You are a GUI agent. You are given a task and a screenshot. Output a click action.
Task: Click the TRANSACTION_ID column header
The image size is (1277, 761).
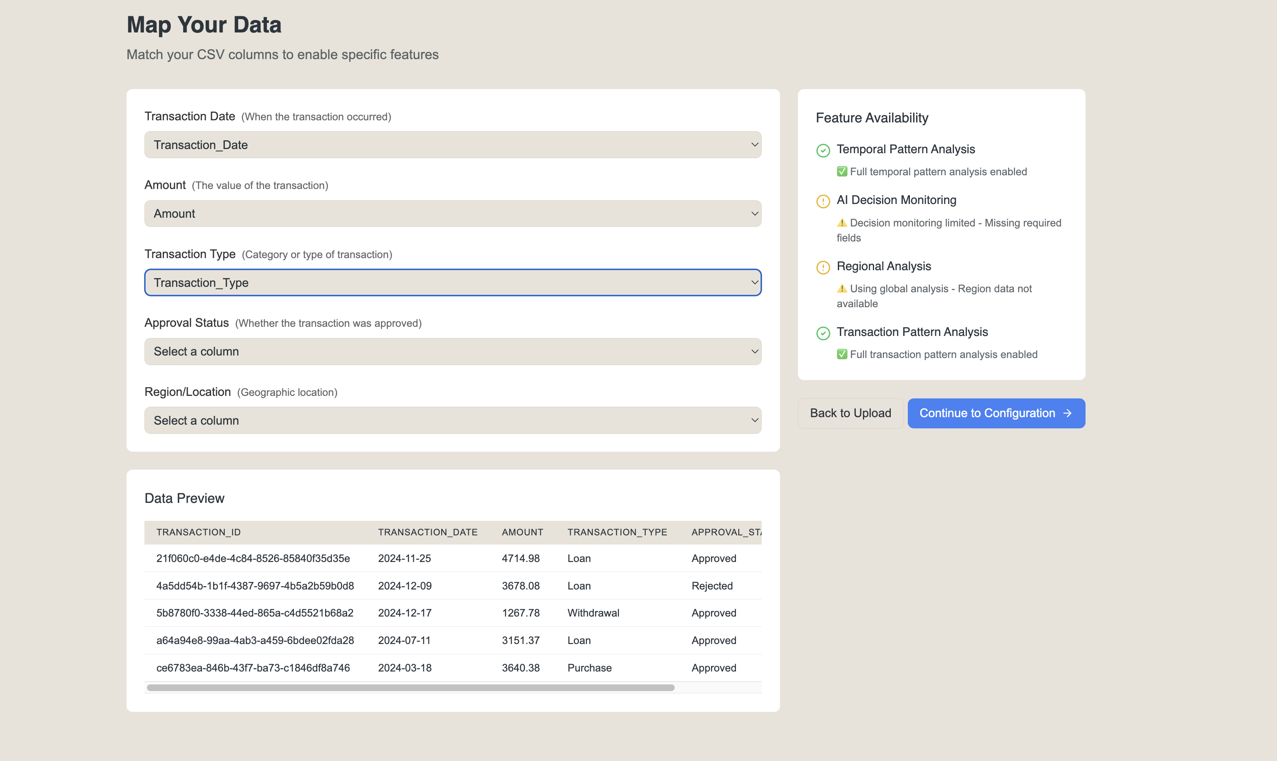click(x=199, y=532)
